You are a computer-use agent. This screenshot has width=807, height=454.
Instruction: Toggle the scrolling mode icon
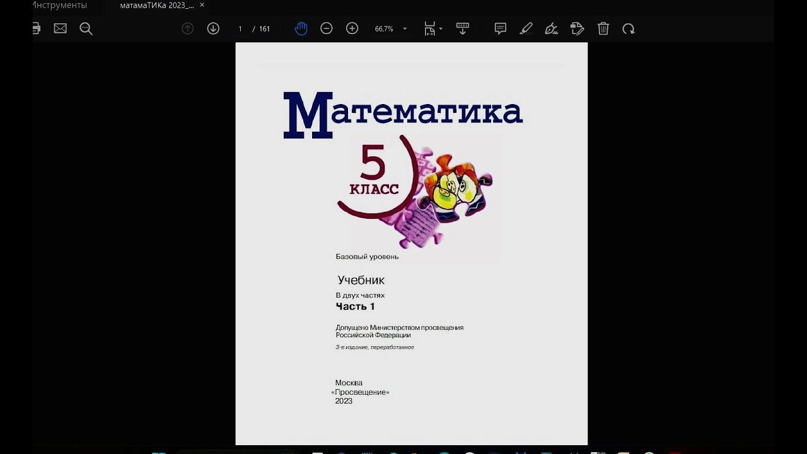(x=463, y=28)
